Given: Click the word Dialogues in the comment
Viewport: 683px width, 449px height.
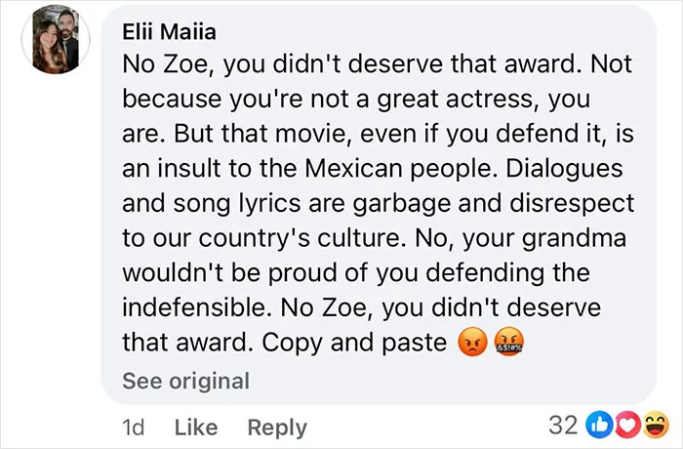Looking at the screenshot, I should (564, 169).
